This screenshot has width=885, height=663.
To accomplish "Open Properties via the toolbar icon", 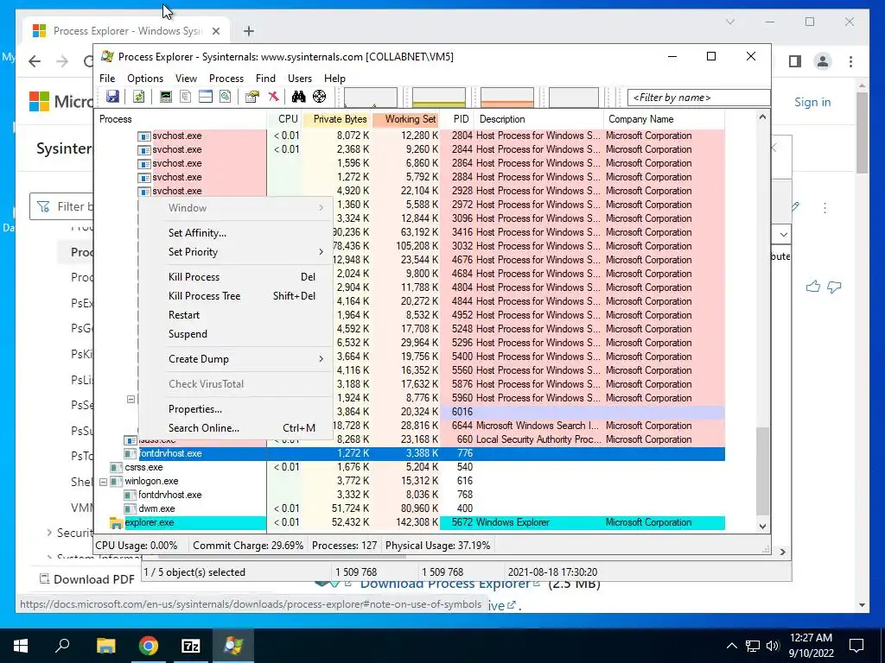I will pyautogui.click(x=251, y=97).
